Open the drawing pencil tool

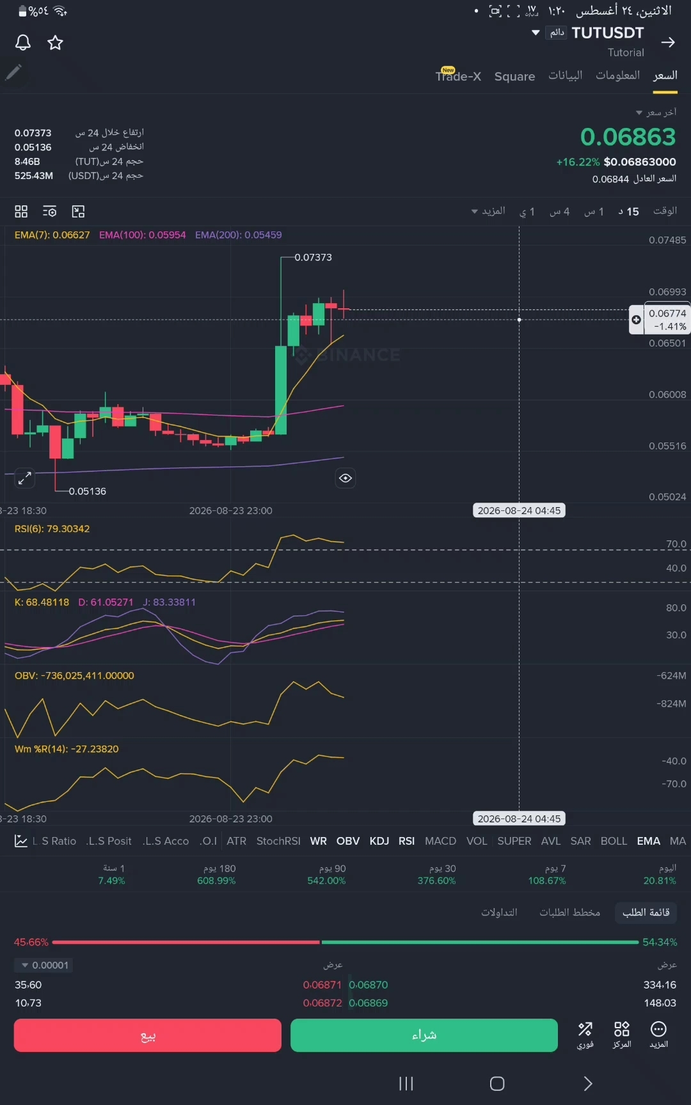[13, 72]
